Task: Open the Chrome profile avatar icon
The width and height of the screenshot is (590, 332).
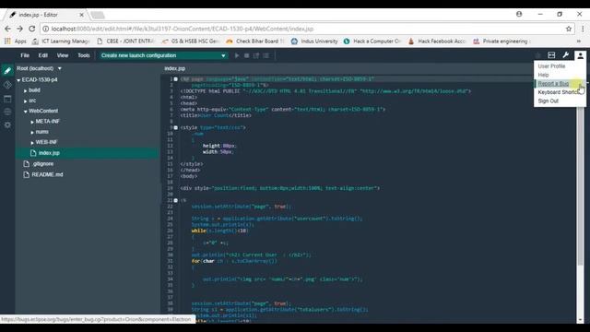Action: click(x=519, y=14)
